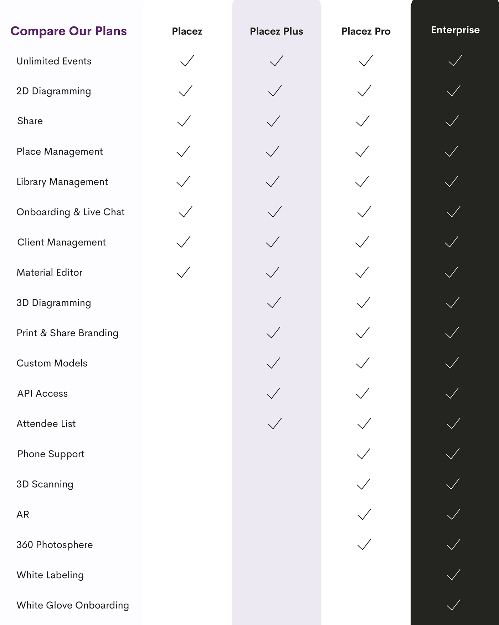Click API Access checkmark under Placez Pro
The width and height of the screenshot is (499, 625).
(363, 393)
